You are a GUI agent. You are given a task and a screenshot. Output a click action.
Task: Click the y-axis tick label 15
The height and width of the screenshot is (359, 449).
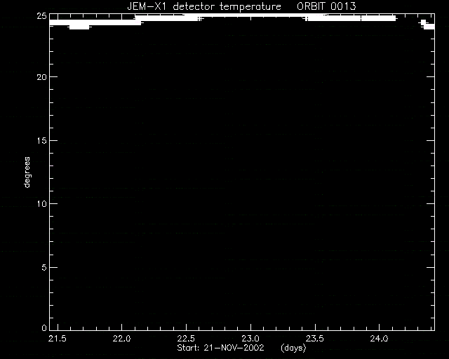coord(41,140)
